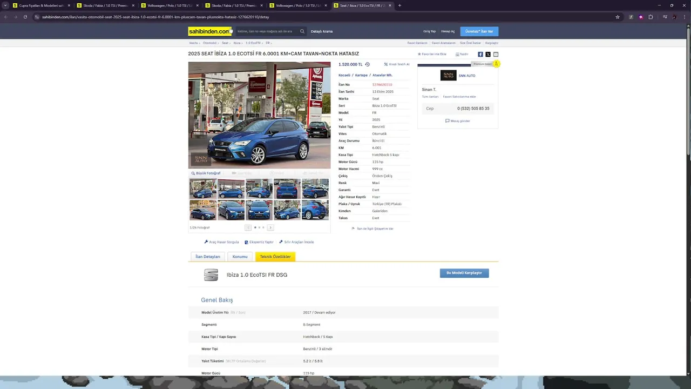Share the listing on Facebook

click(480, 55)
